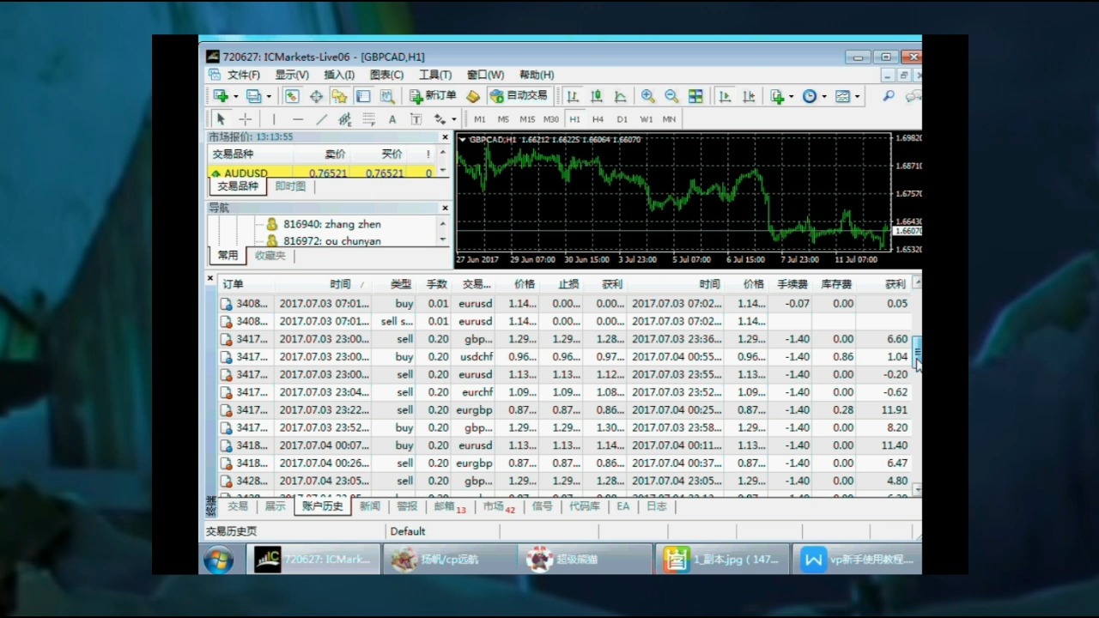Open the 交易 terminal tab
This screenshot has height=618, width=1099.
[238, 506]
